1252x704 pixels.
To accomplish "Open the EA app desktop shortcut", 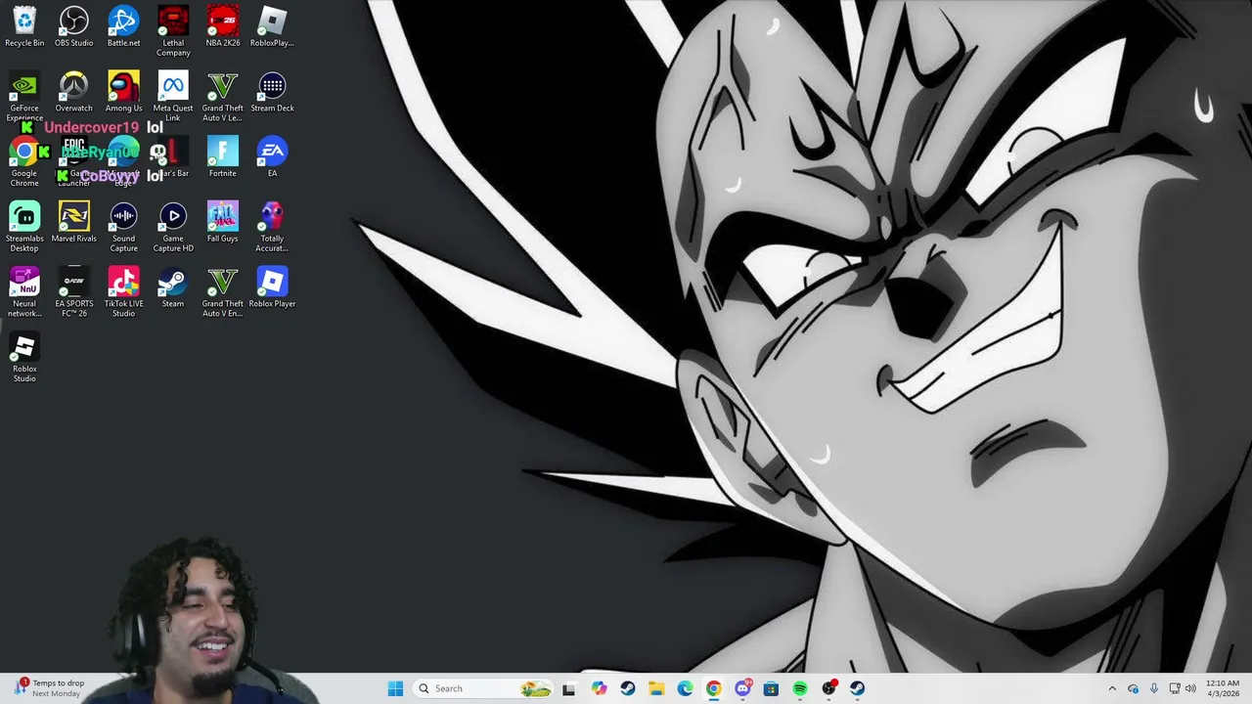I will 272,158.
